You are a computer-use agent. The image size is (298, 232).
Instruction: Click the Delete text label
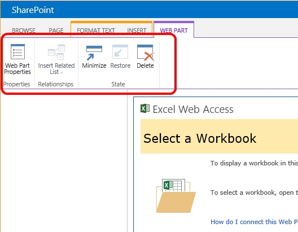[x=145, y=65]
